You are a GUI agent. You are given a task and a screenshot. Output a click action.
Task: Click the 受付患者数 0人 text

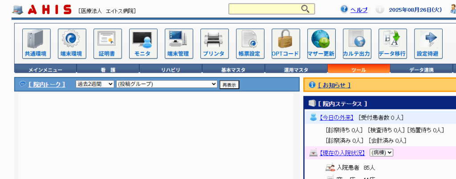pyautogui.click(x=381, y=117)
